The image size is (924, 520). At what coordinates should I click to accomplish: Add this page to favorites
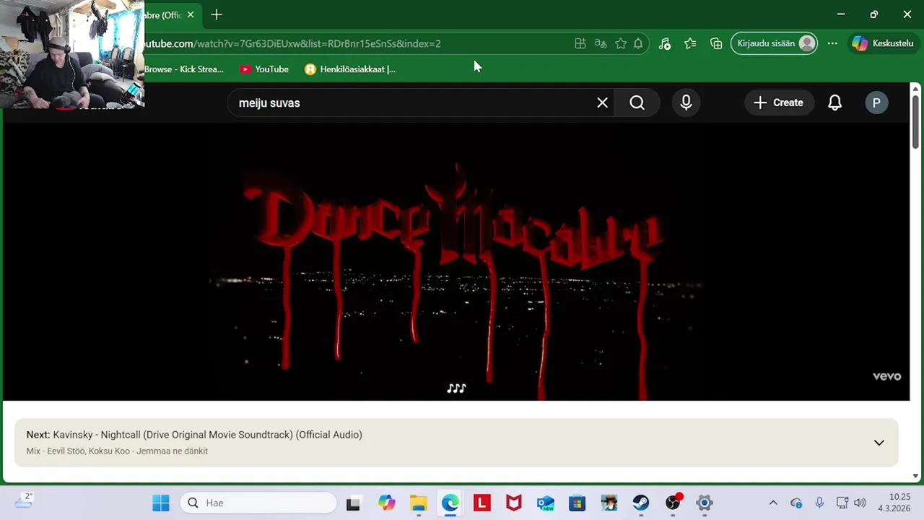pyautogui.click(x=621, y=43)
